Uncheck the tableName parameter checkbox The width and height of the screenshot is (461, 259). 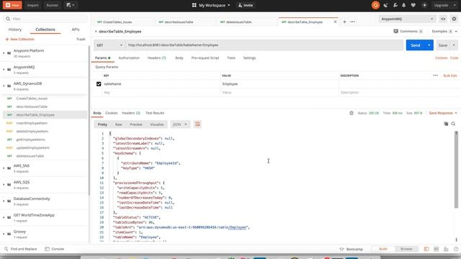[x=99, y=84]
